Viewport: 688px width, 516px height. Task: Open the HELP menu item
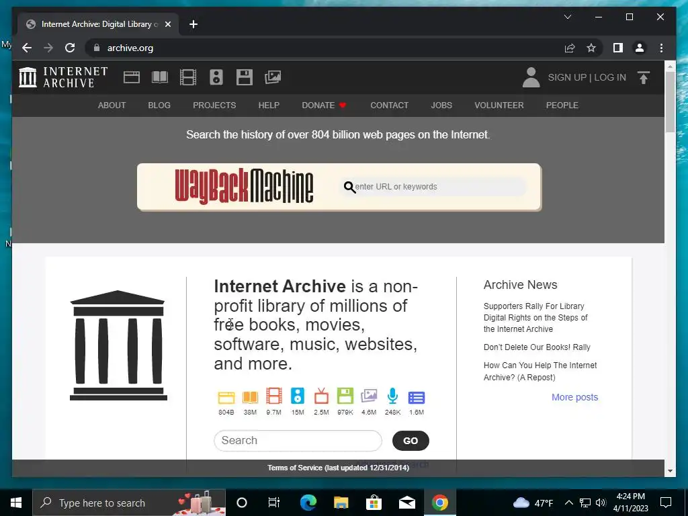click(269, 105)
